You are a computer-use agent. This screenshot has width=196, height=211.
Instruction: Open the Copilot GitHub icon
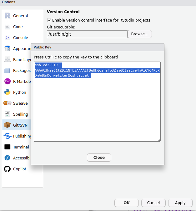[x=8, y=169]
